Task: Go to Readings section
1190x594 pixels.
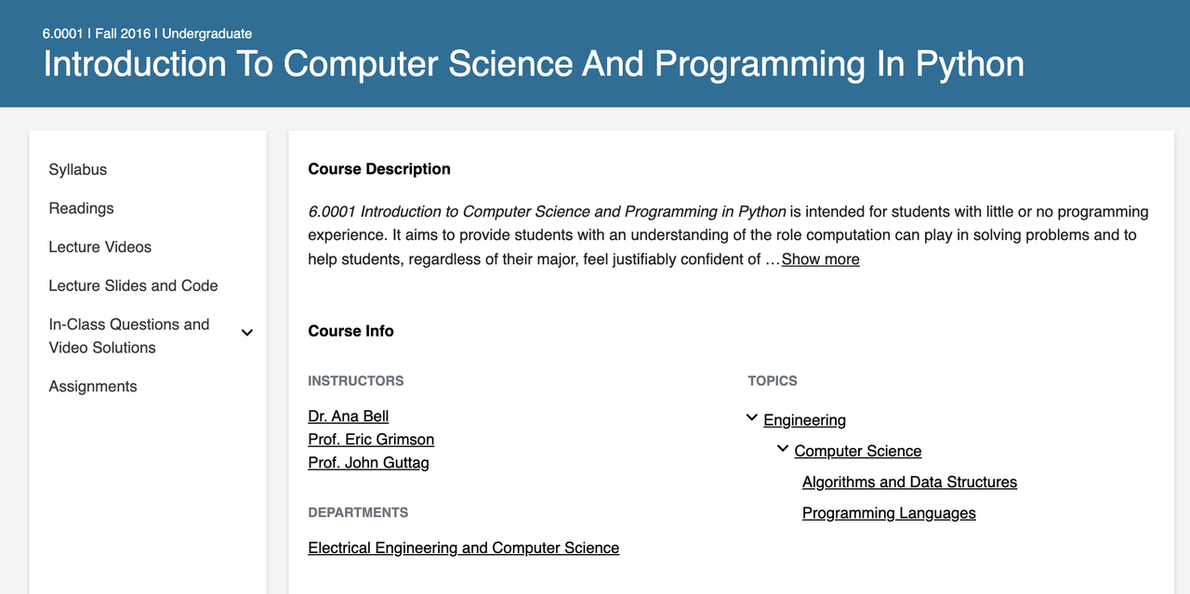Action: (x=82, y=208)
